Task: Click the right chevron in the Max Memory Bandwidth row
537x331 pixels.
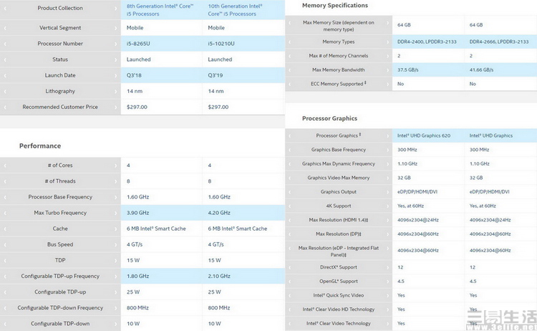Action: pyautogui.click(x=387, y=70)
